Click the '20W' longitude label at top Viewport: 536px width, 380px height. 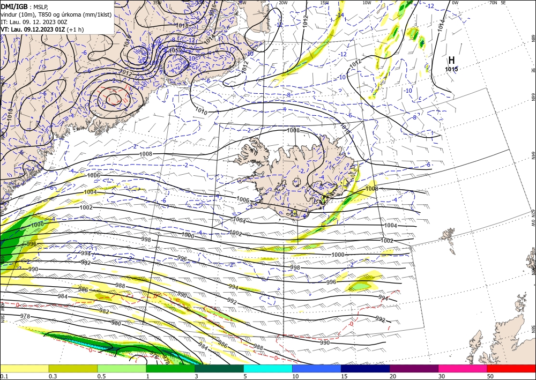click(282, 3)
